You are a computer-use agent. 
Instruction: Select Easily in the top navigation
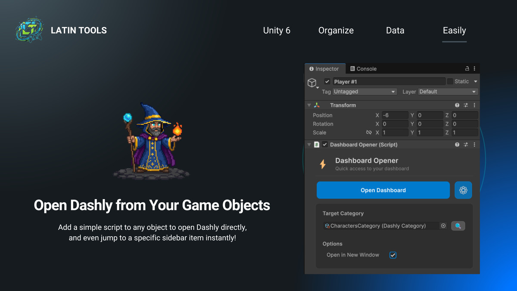pos(454,31)
